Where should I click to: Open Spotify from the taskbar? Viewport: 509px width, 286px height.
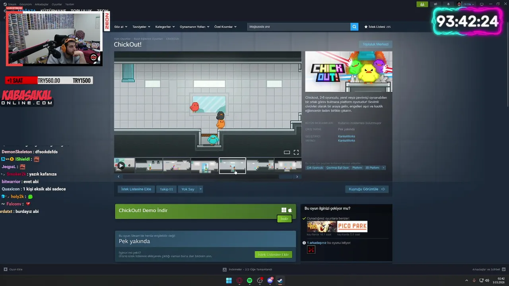point(249,280)
